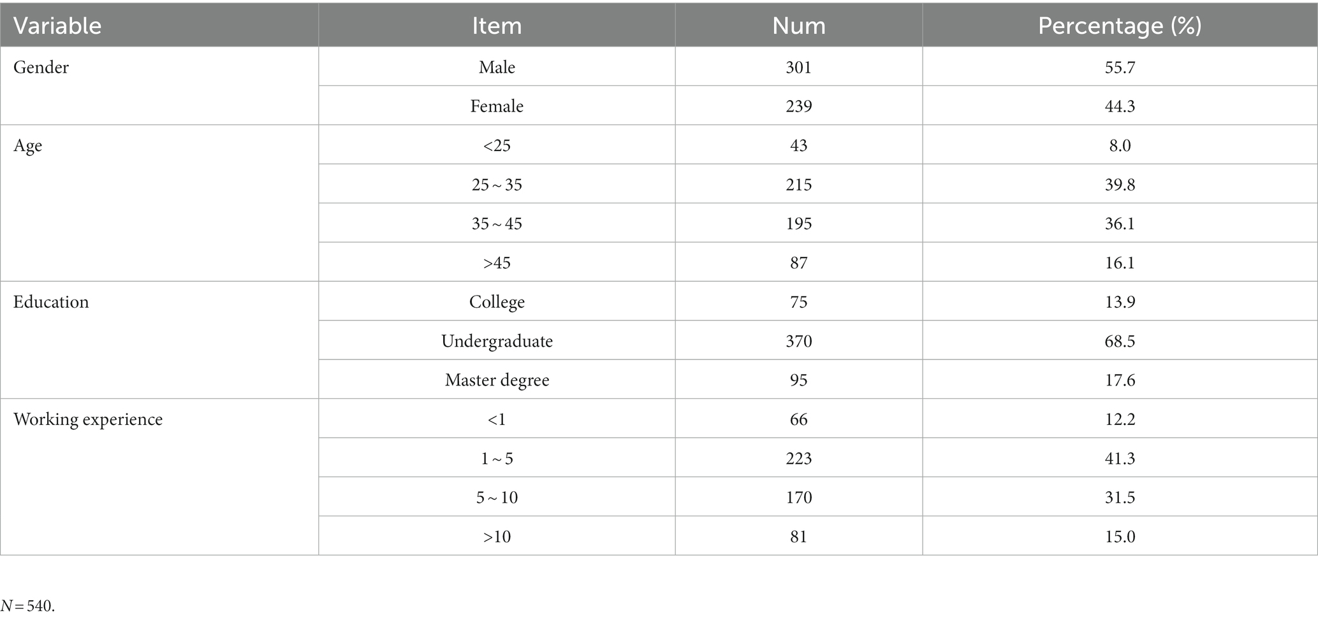Click the 5~10 working experience cell

[497, 497]
